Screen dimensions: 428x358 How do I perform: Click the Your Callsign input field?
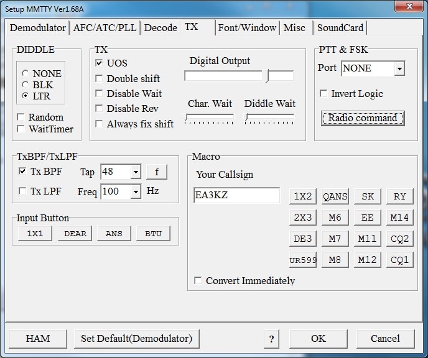[236, 195]
